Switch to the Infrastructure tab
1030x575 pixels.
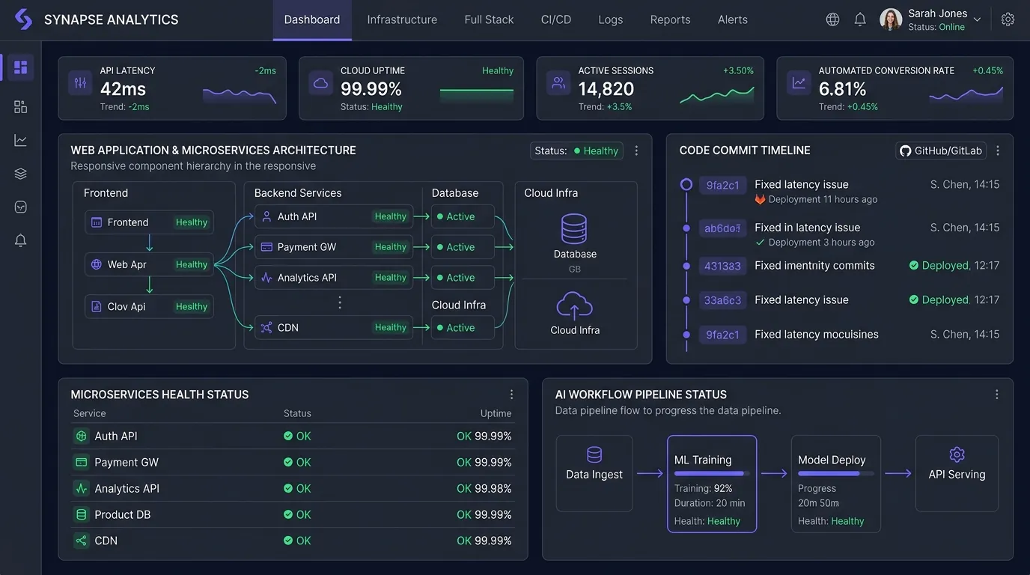(x=402, y=19)
